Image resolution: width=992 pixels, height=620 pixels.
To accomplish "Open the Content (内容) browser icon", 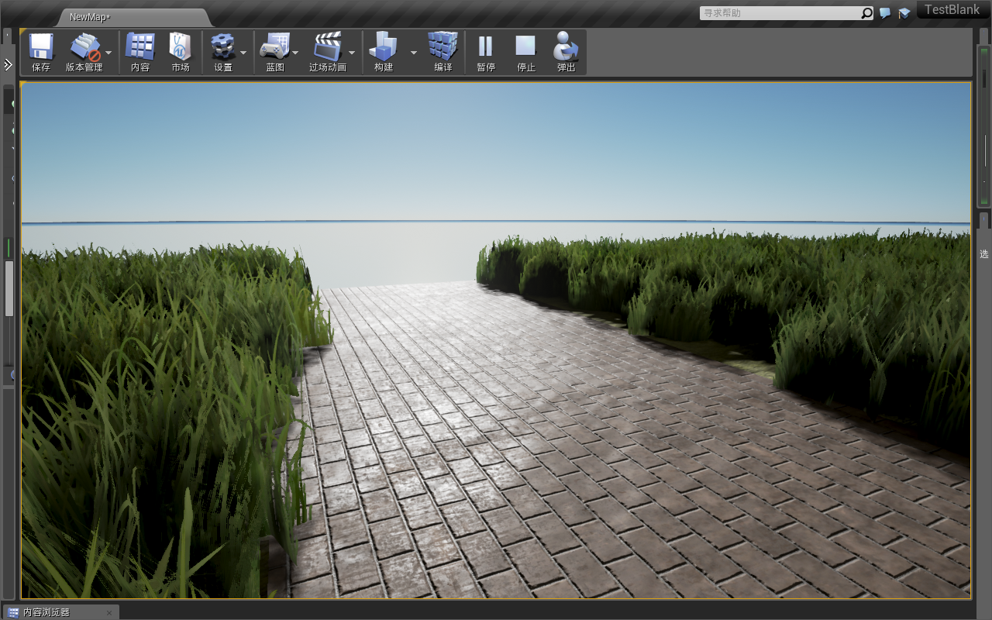I will tap(140, 48).
